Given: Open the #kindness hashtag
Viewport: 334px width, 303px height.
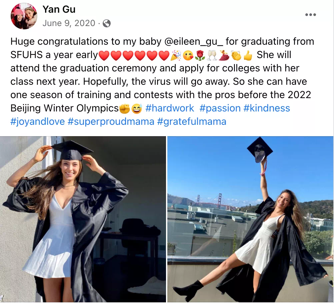Looking at the screenshot, I should [x=267, y=108].
